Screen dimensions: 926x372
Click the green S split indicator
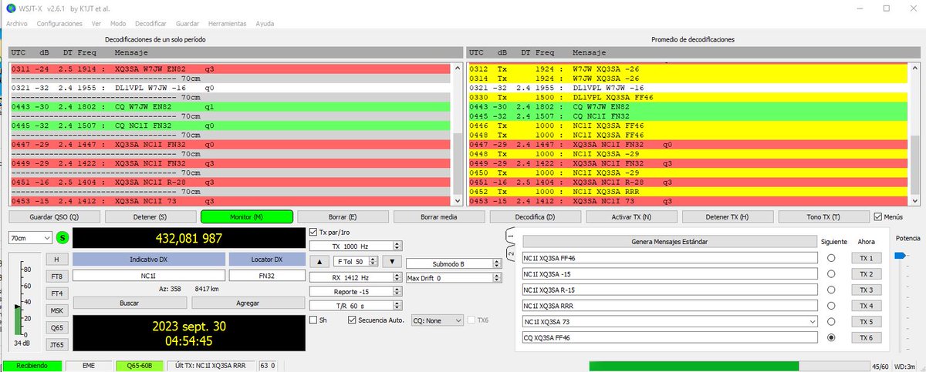pyautogui.click(x=63, y=238)
